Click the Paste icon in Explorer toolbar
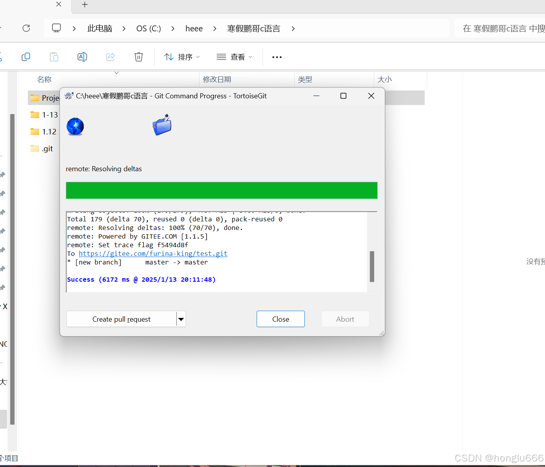Screen dimensions: 545x467 54,57
